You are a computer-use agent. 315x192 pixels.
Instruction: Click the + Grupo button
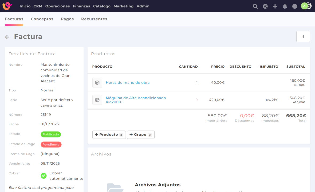140,135
